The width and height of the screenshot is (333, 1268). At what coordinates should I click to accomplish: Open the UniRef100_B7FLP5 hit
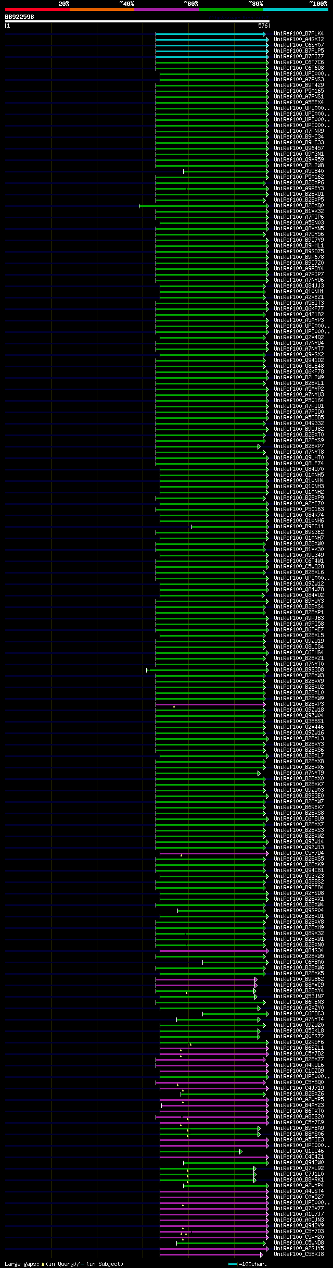pos(299,51)
